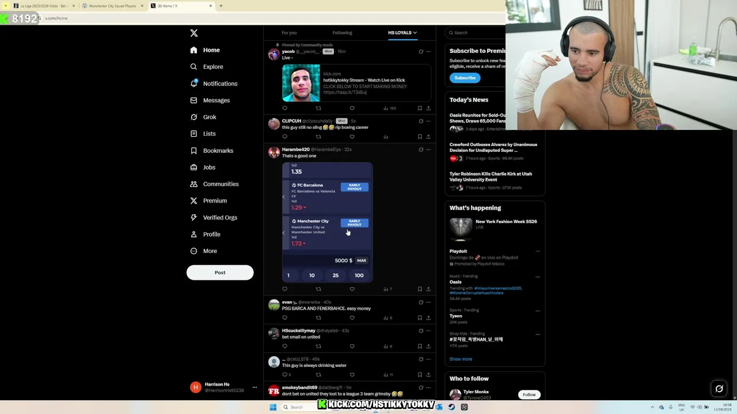This screenshot has width=737, height=414.
Task: Switch to La Liga 2025/2026 Odds browser tab
Action: point(45,6)
